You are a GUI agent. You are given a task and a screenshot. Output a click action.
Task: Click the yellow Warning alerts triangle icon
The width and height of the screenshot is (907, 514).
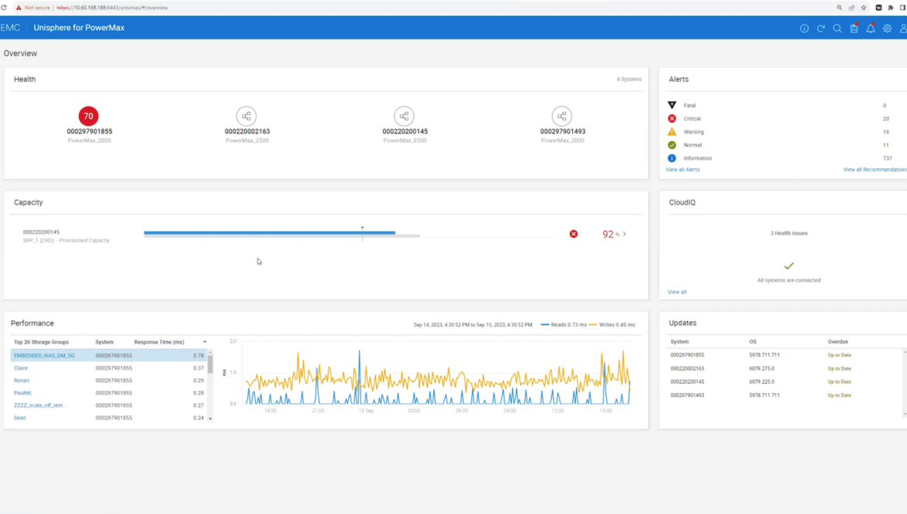[x=671, y=132]
